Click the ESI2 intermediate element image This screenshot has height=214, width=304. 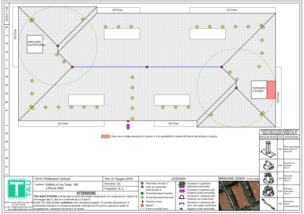click(269, 191)
